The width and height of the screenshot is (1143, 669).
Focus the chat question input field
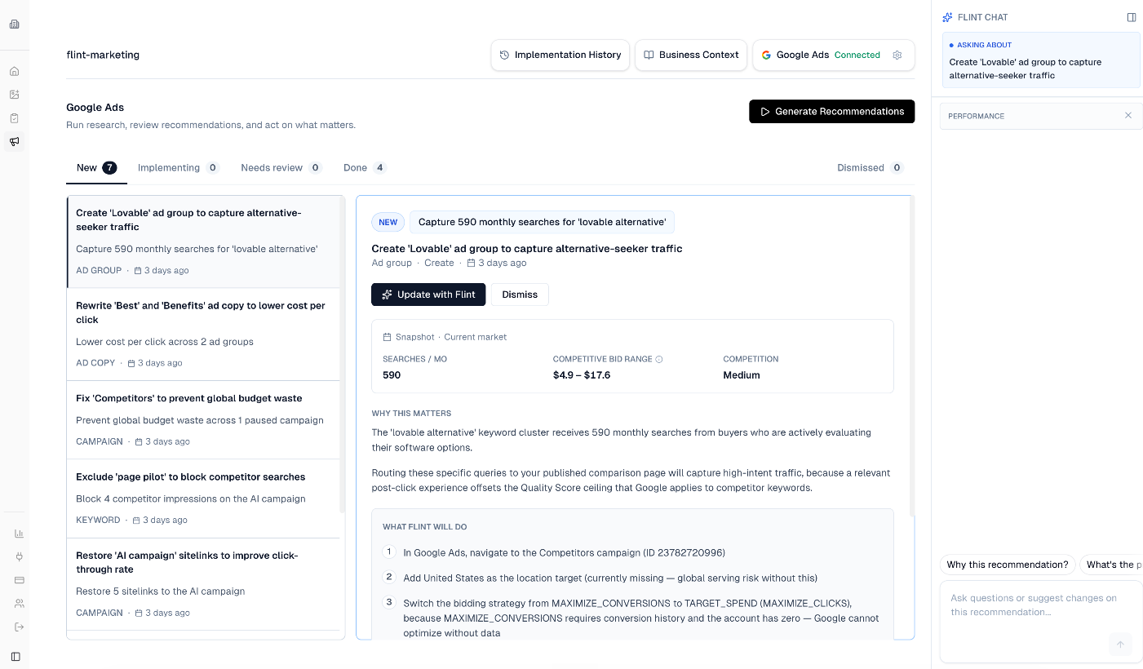point(1041,621)
